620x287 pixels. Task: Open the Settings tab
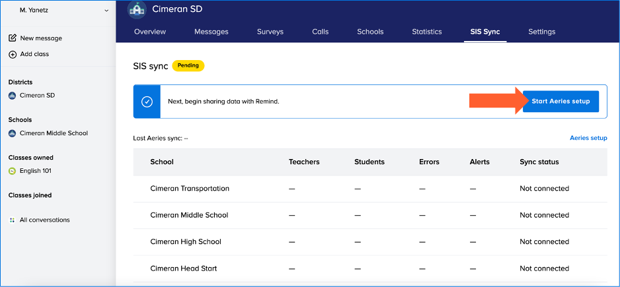point(541,32)
